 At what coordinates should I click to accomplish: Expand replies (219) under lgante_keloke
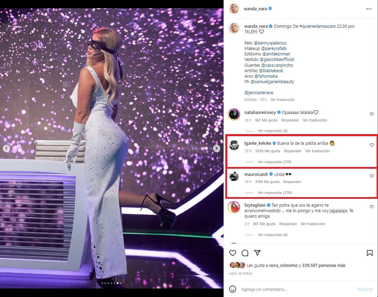click(x=274, y=162)
